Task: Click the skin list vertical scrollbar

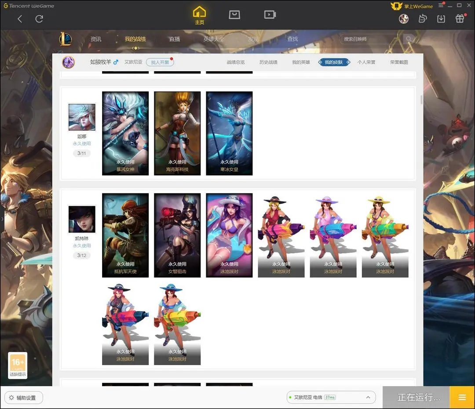Action: click(x=421, y=100)
